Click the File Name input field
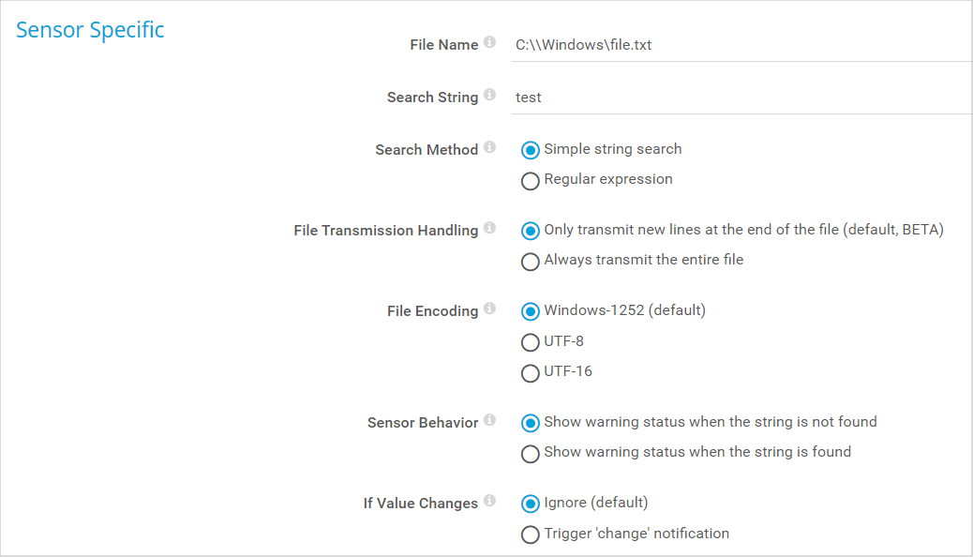This screenshot has width=973, height=557. 741,44
